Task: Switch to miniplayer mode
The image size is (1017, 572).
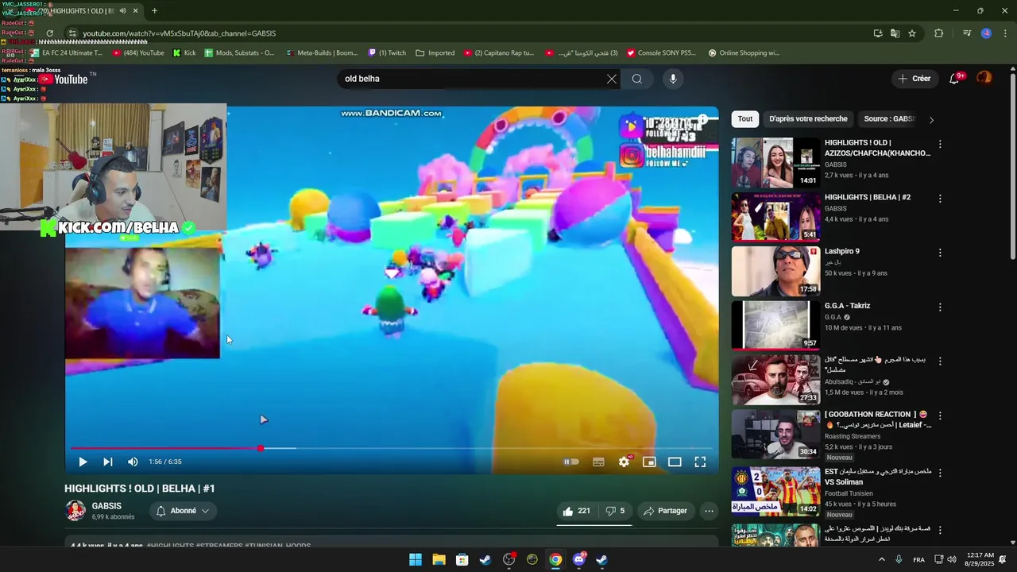Action: [649, 462]
